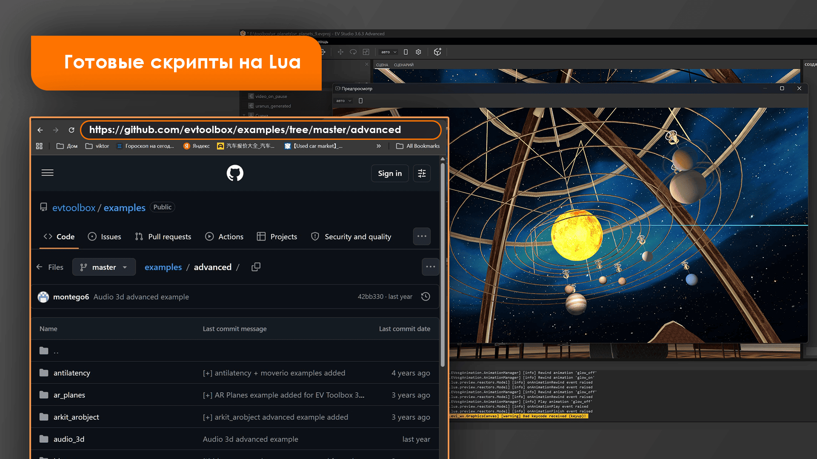Click the browser forward arrow
This screenshot has height=459, width=817.
(56, 130)
